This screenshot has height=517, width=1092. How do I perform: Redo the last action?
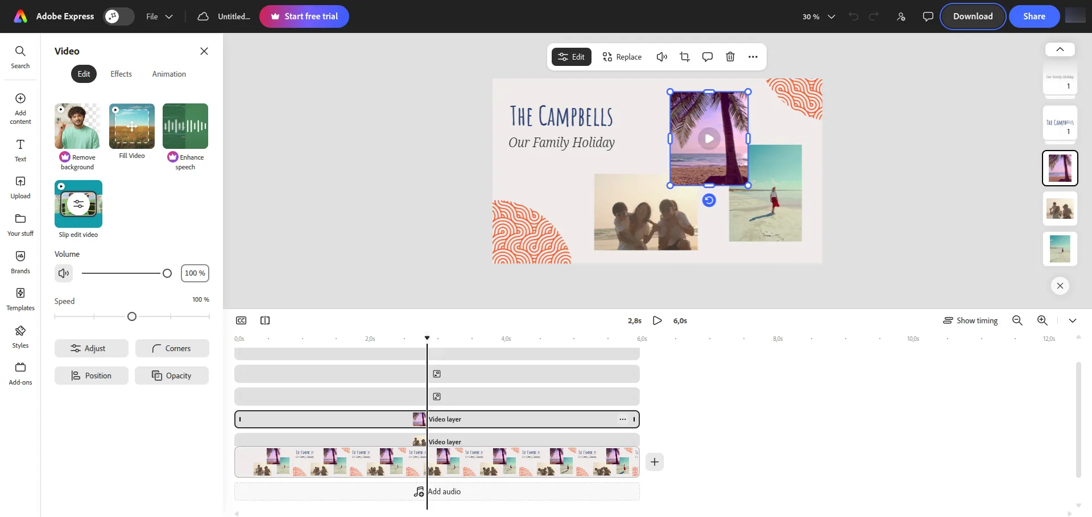[x=874, y=16]
